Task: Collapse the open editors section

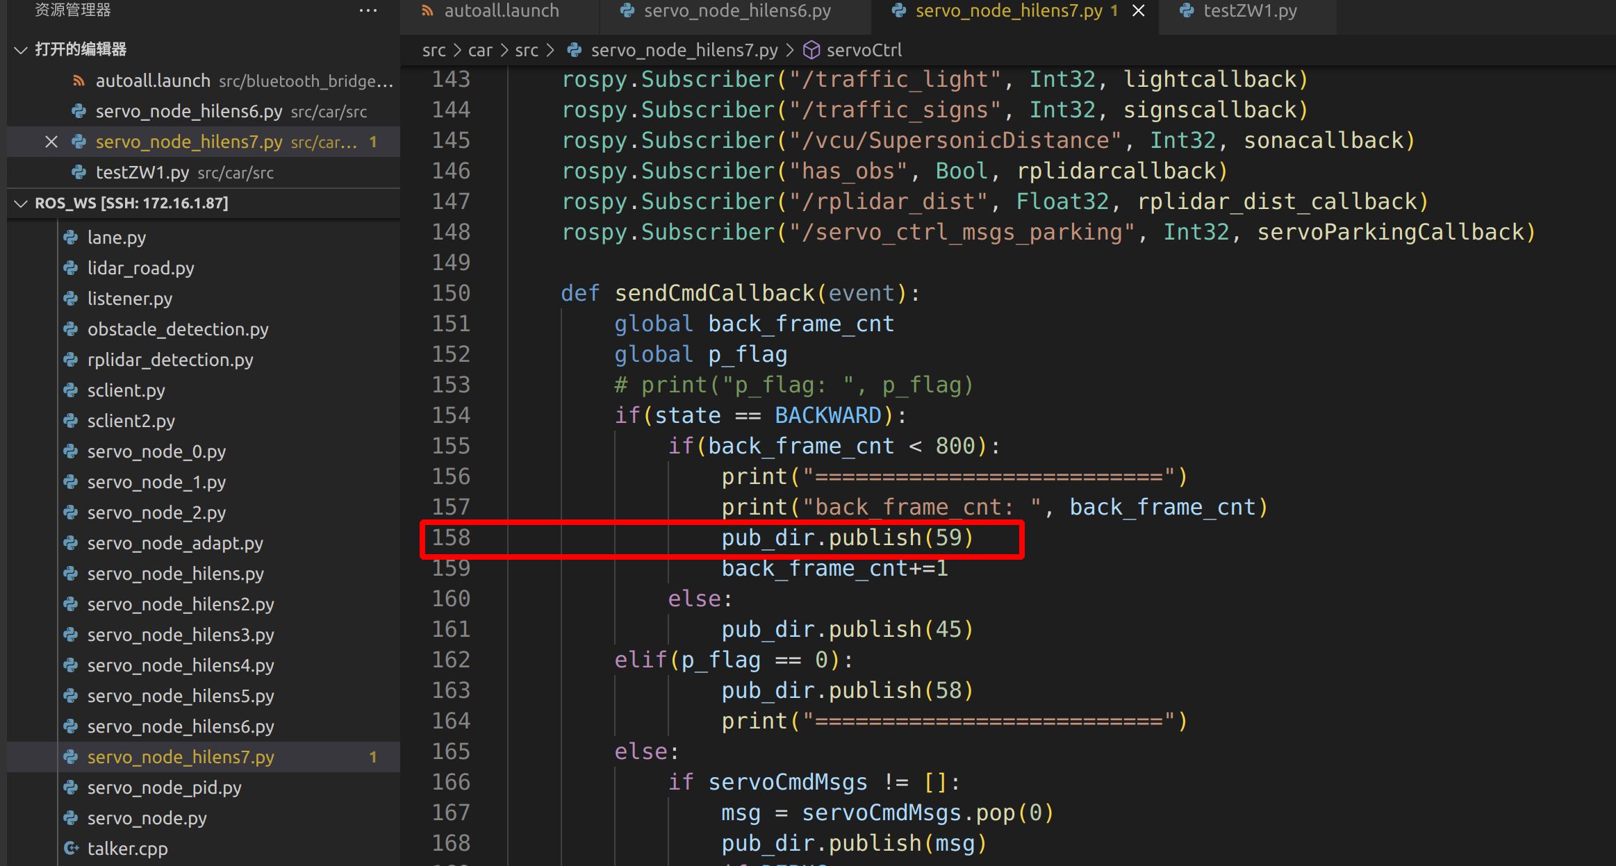Action: coord(21,49)
